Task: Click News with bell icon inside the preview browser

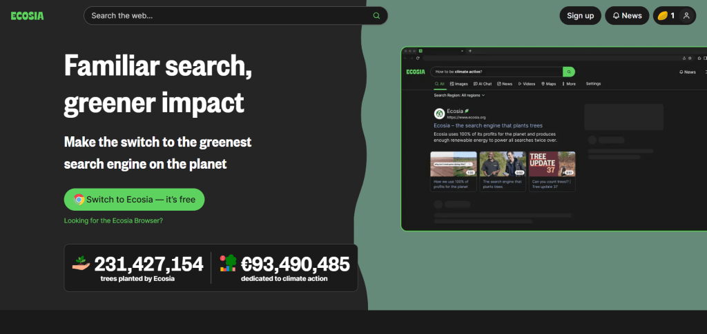Action: pos(688,72)
